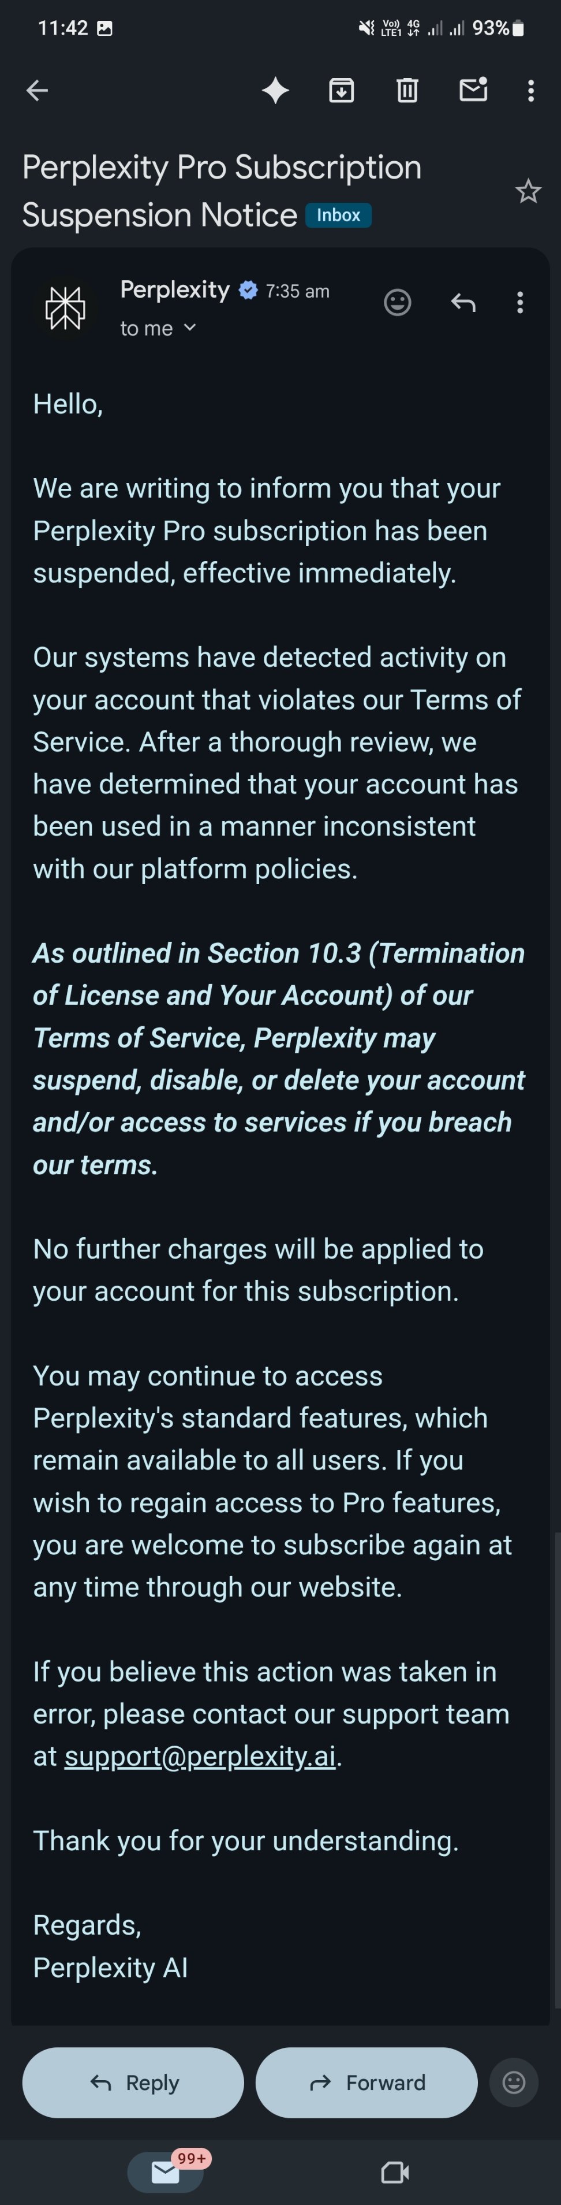Tap the reply arrow in message header
The width and height of the screenshot is (561, 2205).
click(463, 302)
